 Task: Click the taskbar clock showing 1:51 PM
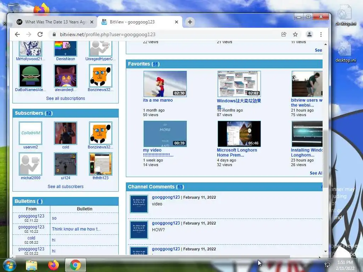345,265
